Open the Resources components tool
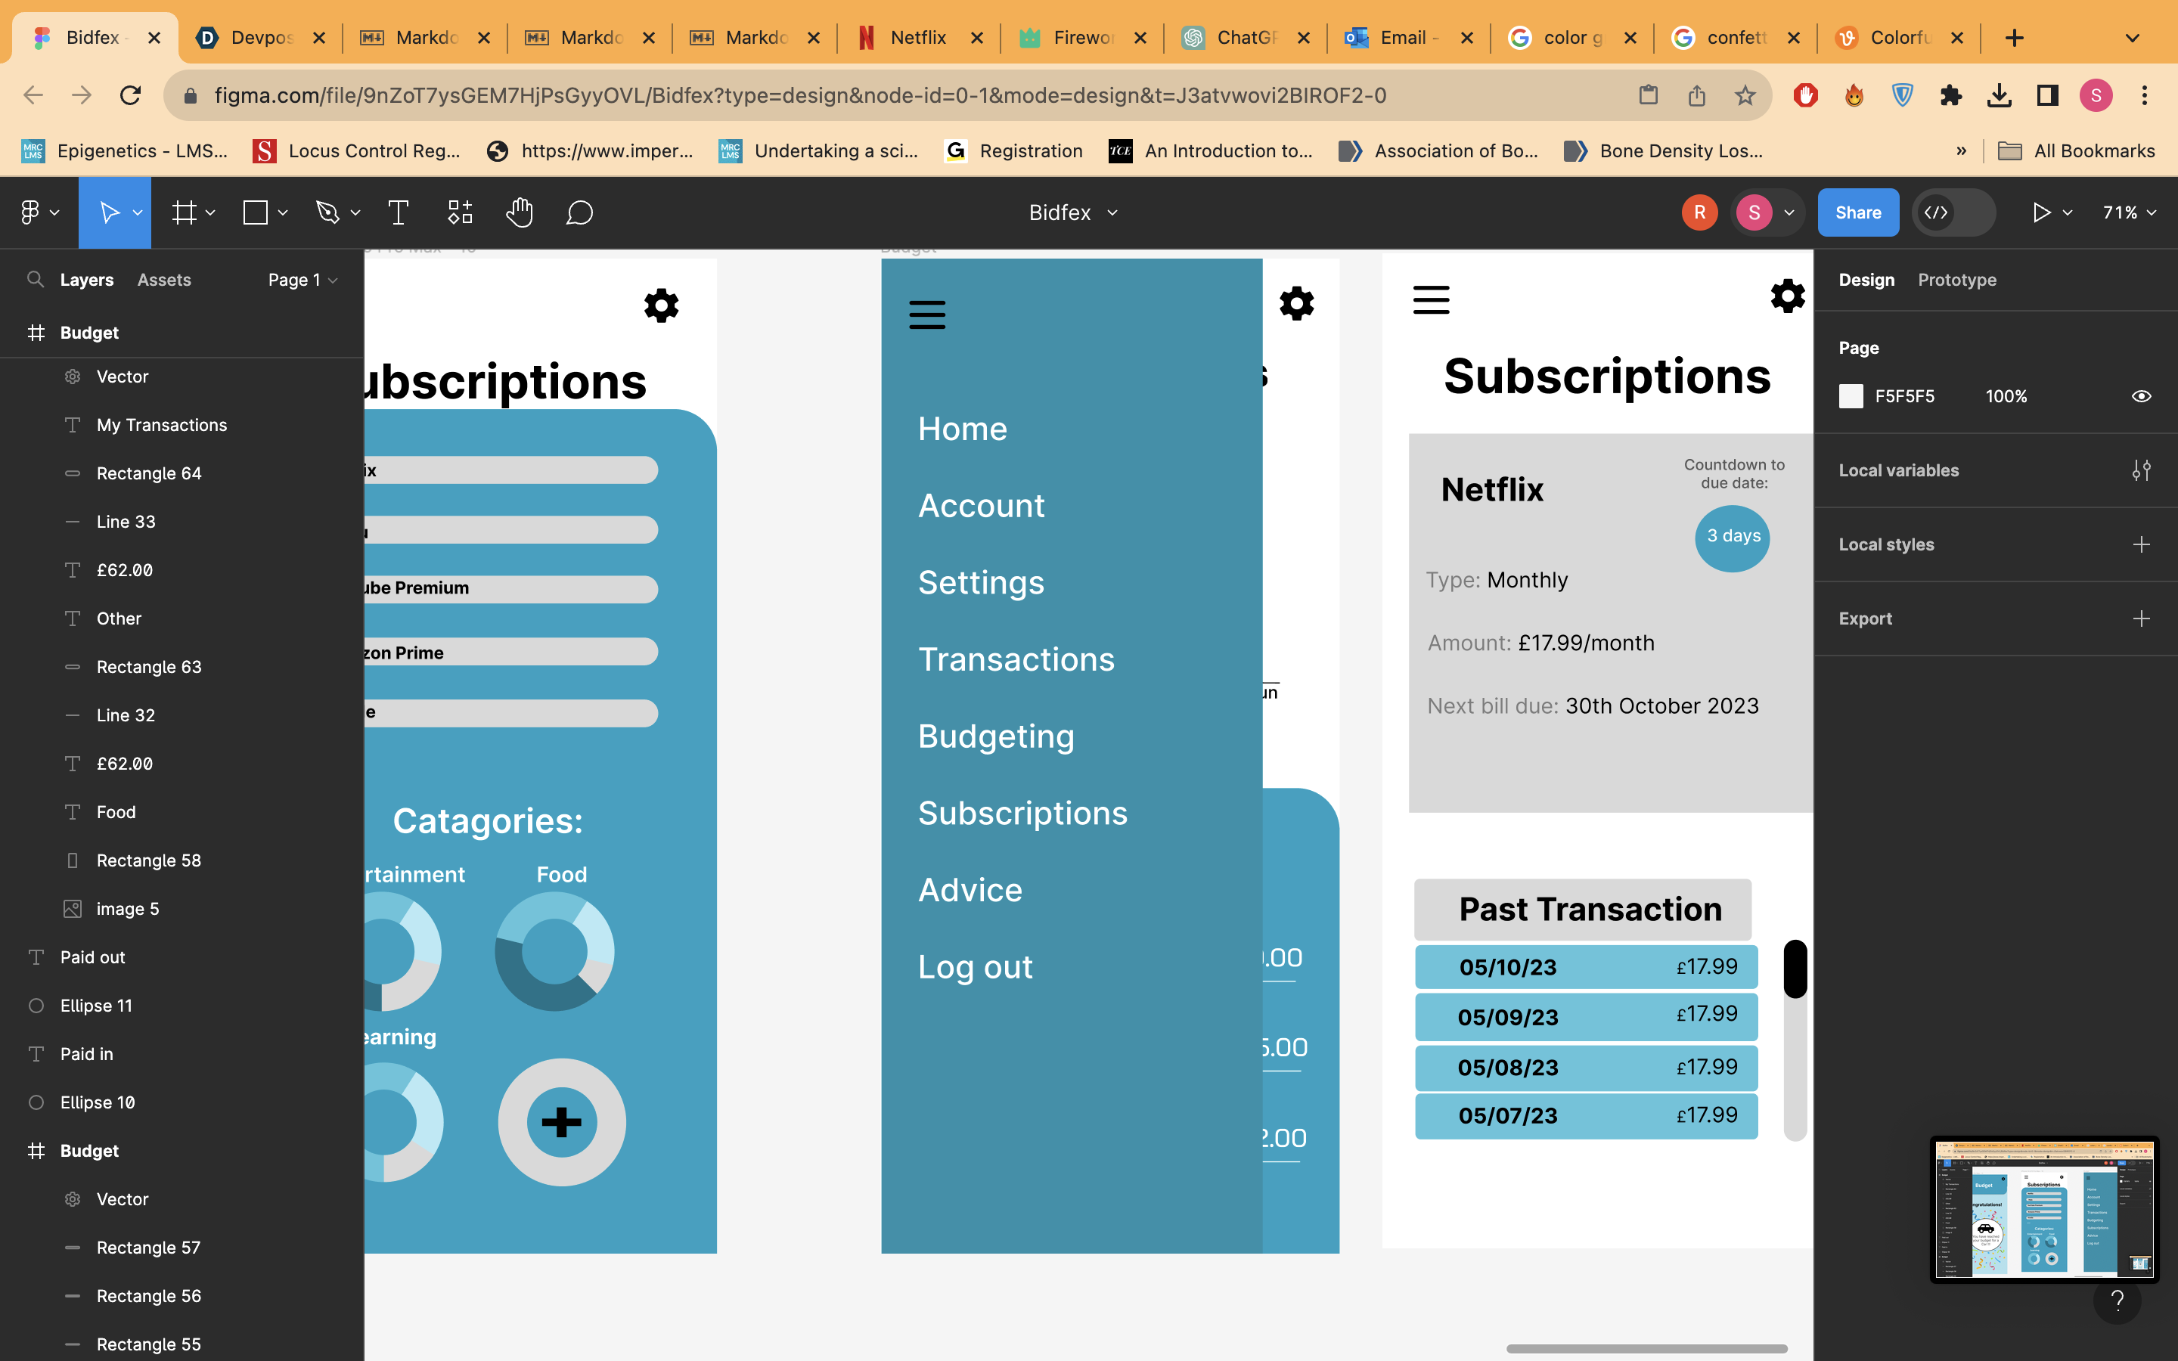The width and height of the screenshot is (2178, 1361). 460,212
